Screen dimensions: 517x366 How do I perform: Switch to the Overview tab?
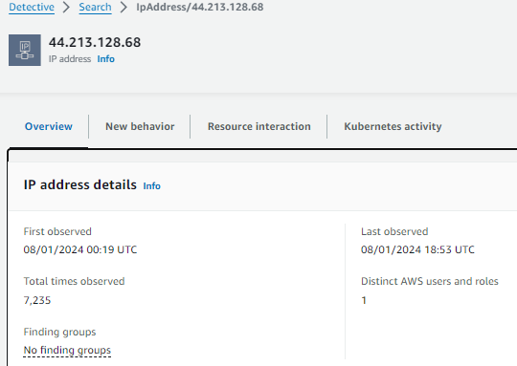(x=49, y=126)
